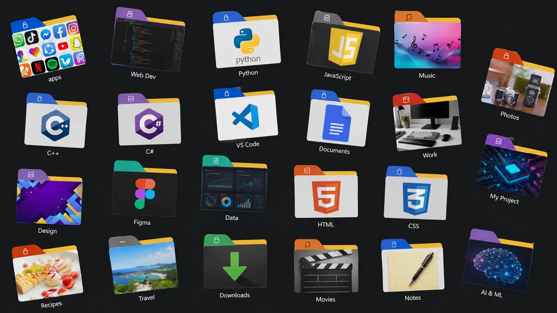Select the C# folder icon
Image resolution: width=557 pixels, height=313 pixels.
[x=150, y=119]
